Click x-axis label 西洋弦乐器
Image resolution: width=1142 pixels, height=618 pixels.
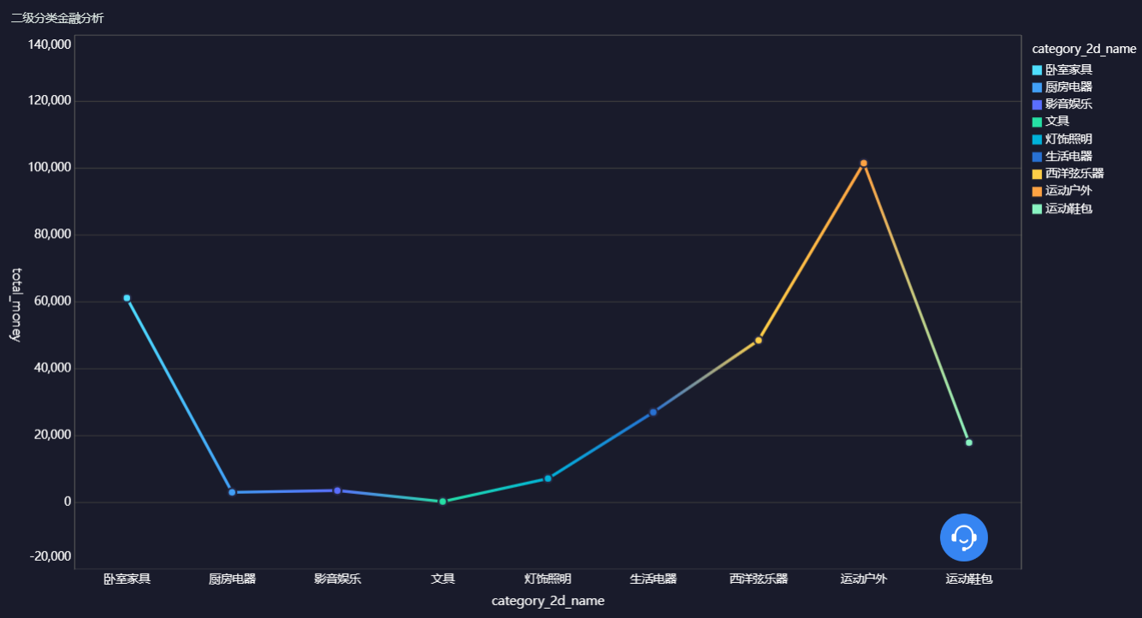(x=758, y=579)
